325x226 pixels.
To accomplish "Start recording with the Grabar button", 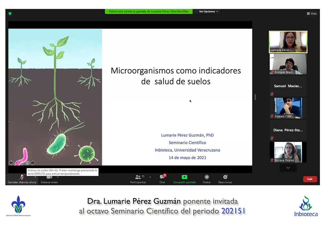I will (x=207, y=177).
